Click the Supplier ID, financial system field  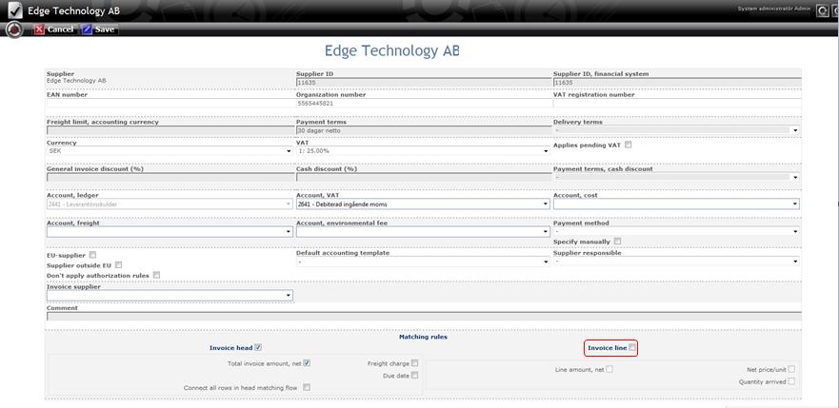pos(677,83)
